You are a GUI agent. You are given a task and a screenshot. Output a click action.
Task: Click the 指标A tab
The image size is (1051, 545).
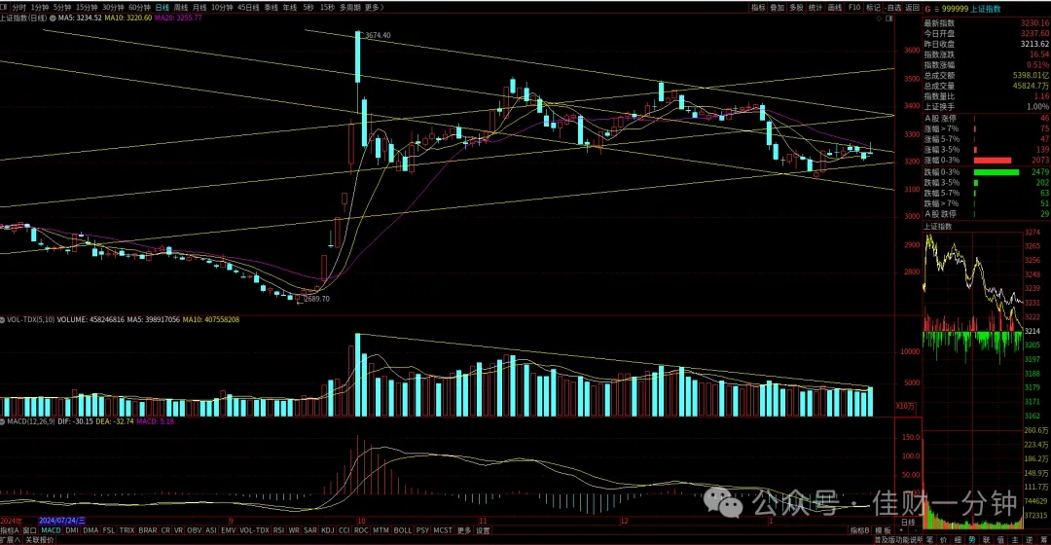(10, 530)
